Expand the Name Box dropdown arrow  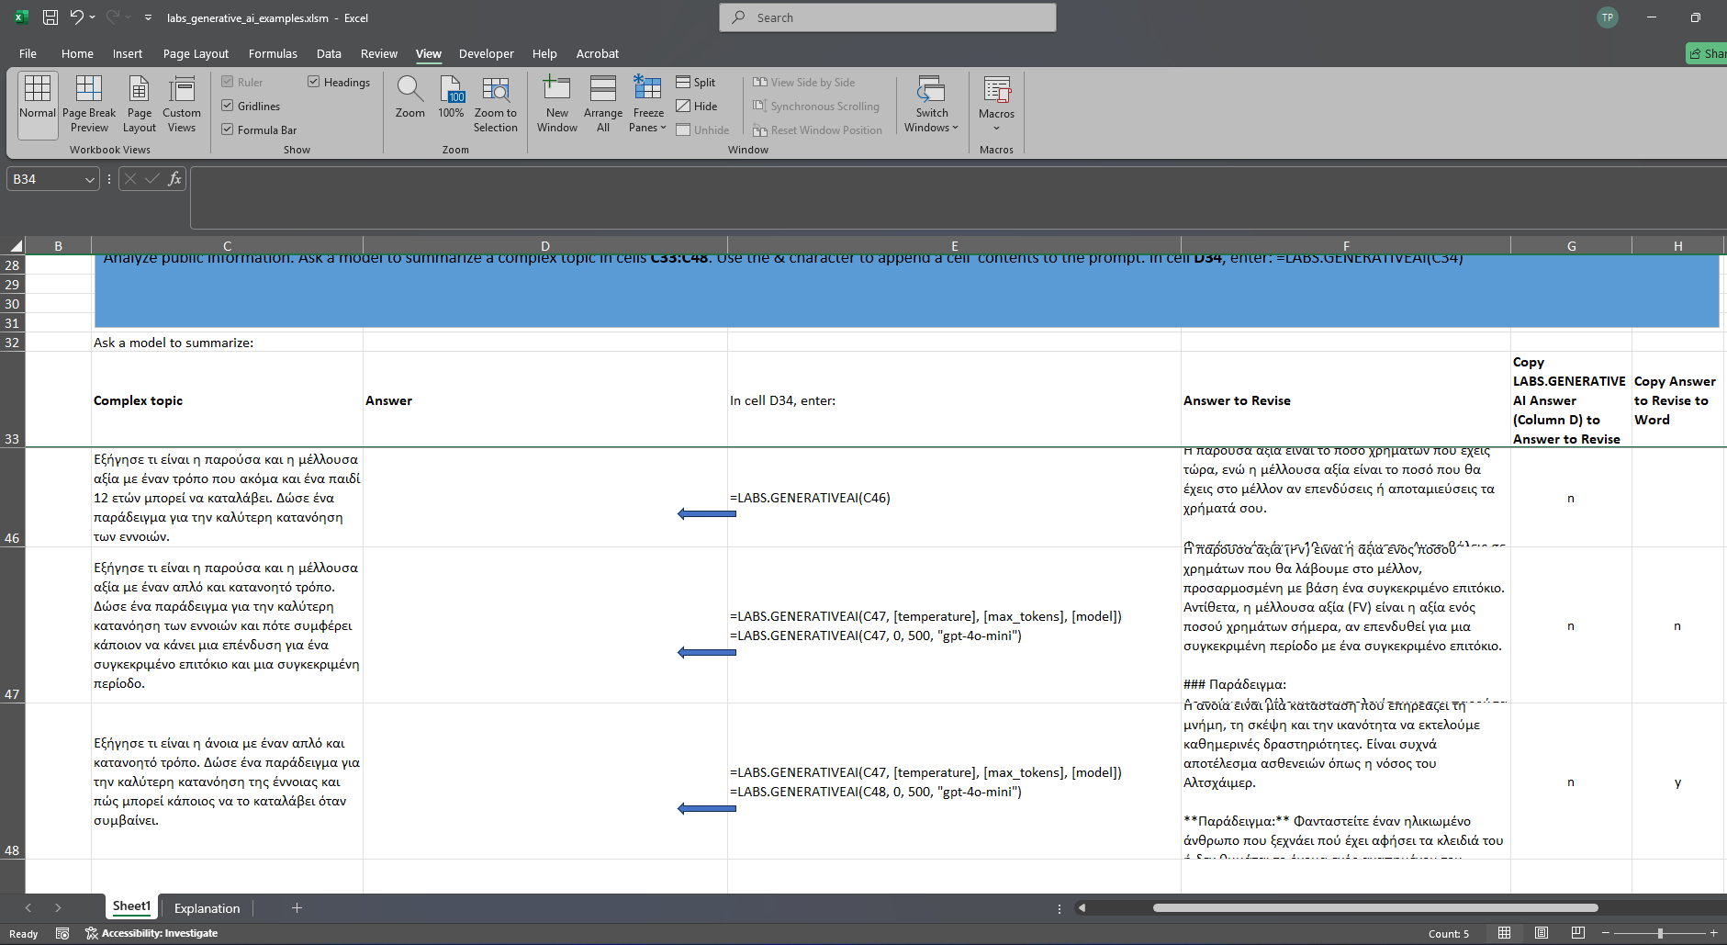tap(89, 180)
